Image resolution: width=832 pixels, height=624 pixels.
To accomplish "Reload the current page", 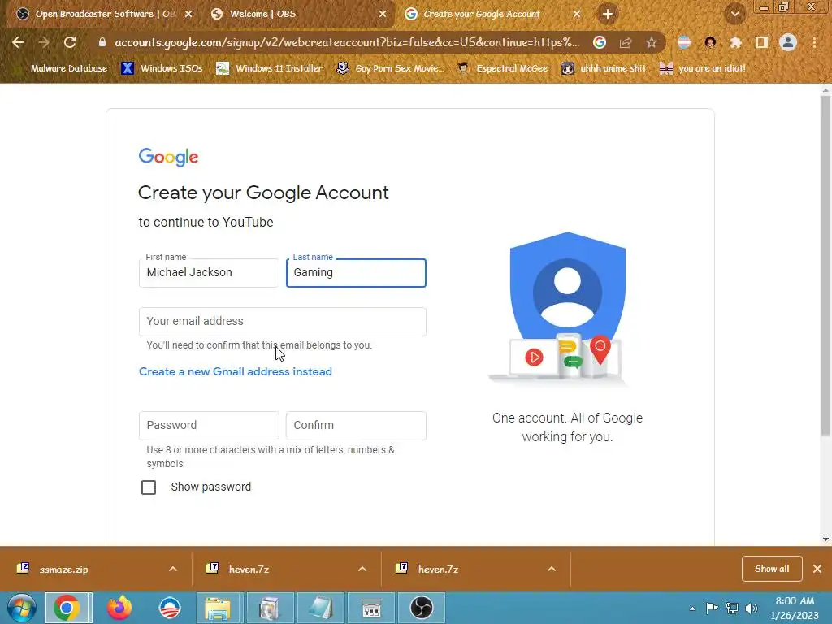I will (70, 42).
